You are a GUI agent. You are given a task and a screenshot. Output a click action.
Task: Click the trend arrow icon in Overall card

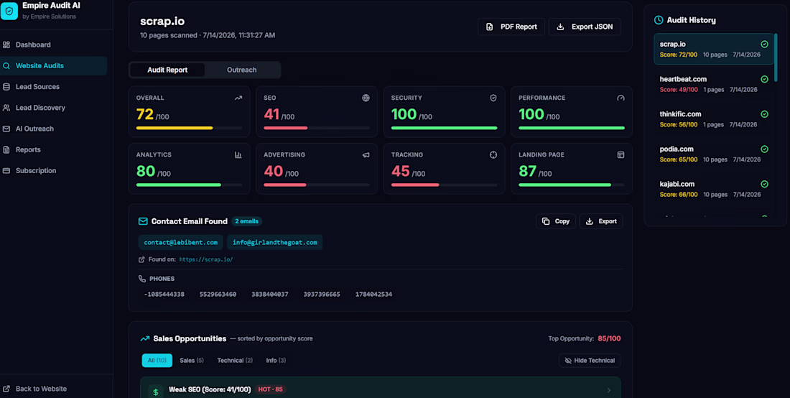[x=238, y=98]
